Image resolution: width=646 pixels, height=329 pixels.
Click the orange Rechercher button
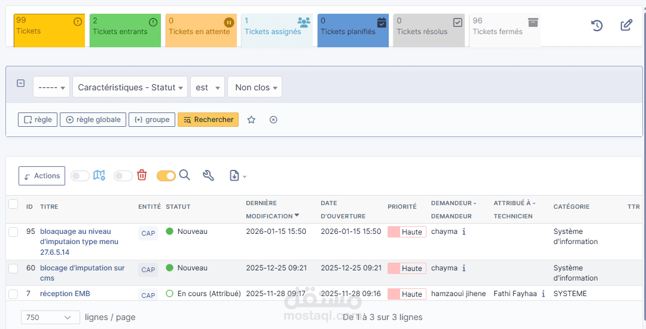(208, 120)
